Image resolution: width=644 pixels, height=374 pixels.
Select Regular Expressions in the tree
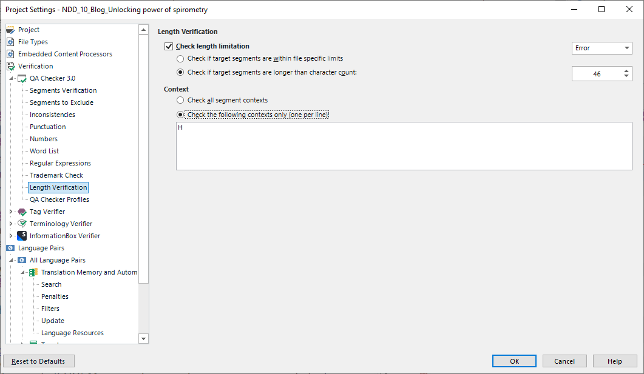pos(60,163)
